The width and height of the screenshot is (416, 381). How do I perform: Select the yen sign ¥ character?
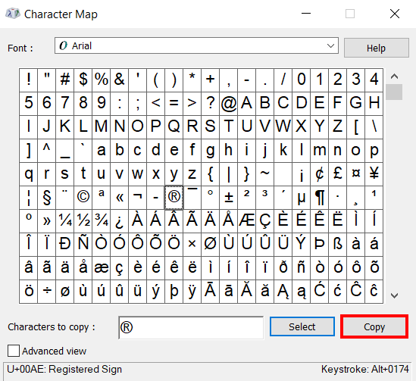tap(374, 174)
